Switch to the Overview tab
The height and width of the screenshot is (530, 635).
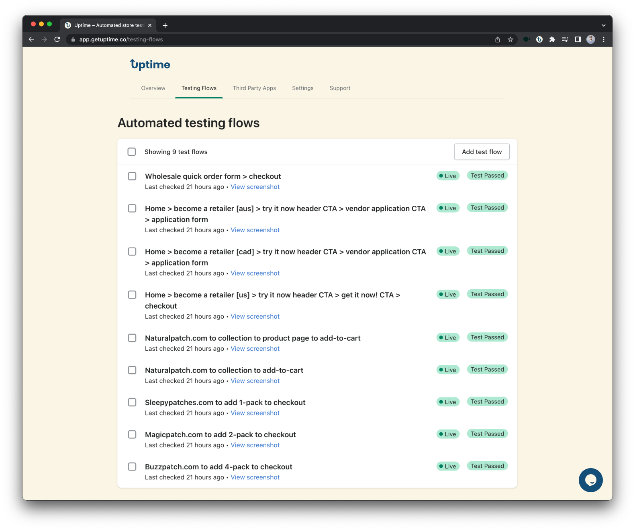tap(153, 88)
